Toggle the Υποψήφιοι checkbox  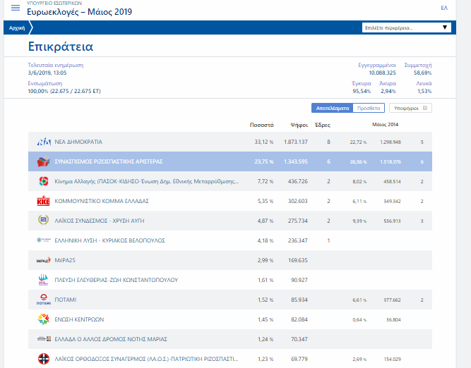[425, 109]
